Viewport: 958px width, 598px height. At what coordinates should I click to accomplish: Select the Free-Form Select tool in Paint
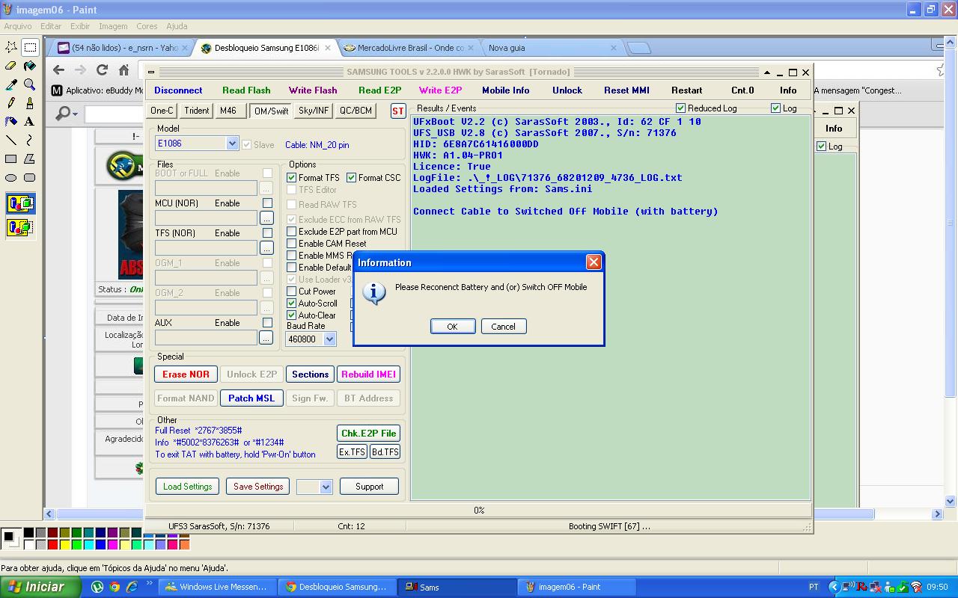click(x=11, y=47)
